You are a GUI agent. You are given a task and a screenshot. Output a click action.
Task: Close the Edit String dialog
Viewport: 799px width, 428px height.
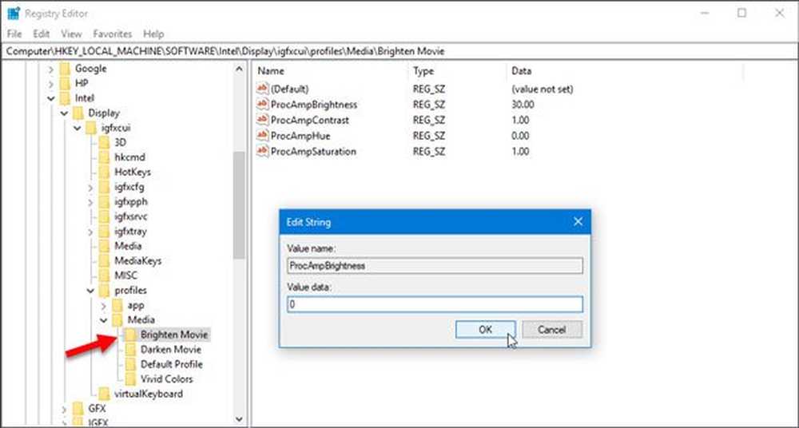(578, 222)
